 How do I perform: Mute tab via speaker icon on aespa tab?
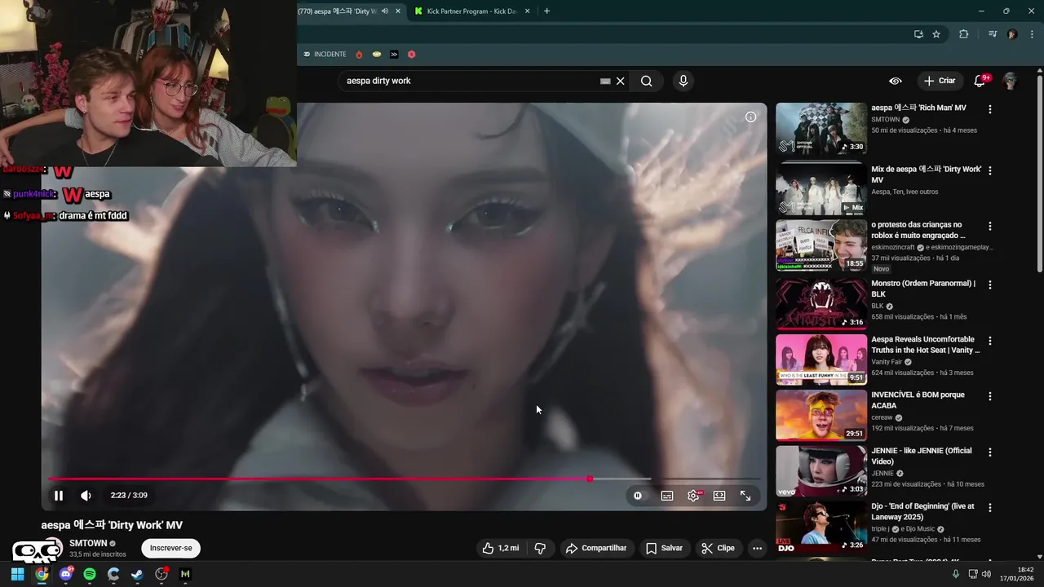click(384, 11)
